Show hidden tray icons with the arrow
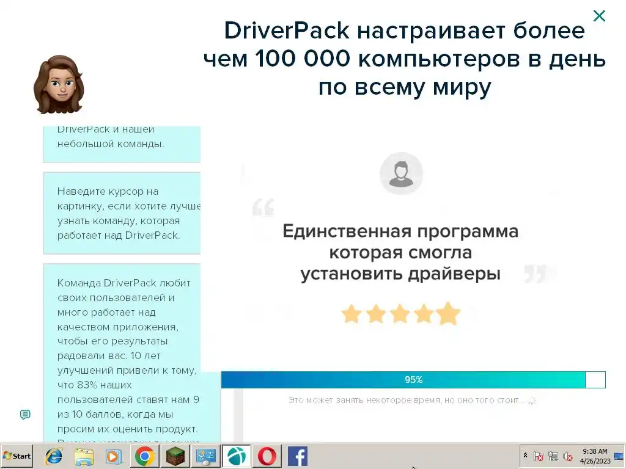 [x=525, y=456]
